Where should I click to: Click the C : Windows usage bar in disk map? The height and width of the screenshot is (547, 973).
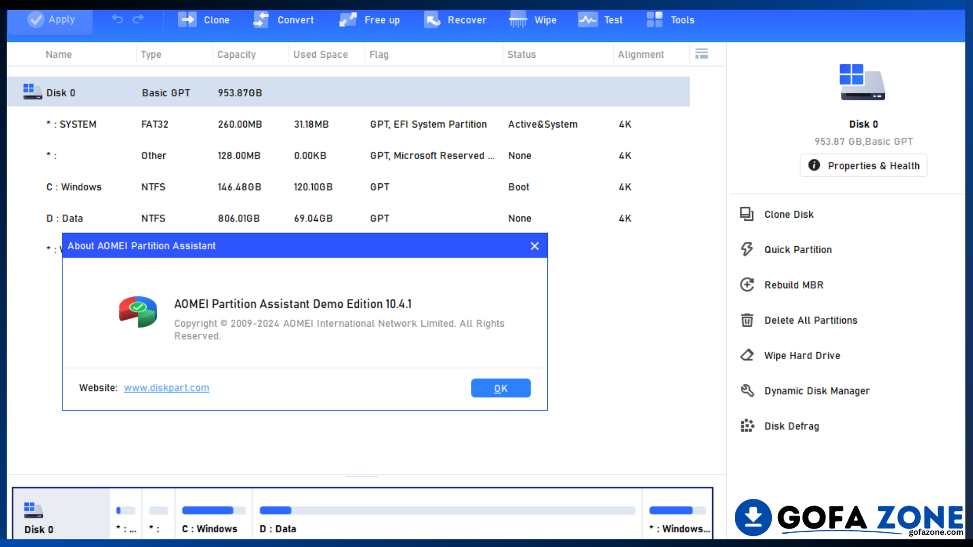pyautogui.click(x=213, y=510)
